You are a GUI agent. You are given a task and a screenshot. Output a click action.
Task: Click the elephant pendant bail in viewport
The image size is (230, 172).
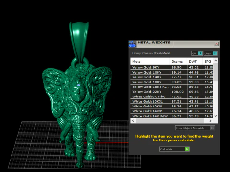coord(79,42)
